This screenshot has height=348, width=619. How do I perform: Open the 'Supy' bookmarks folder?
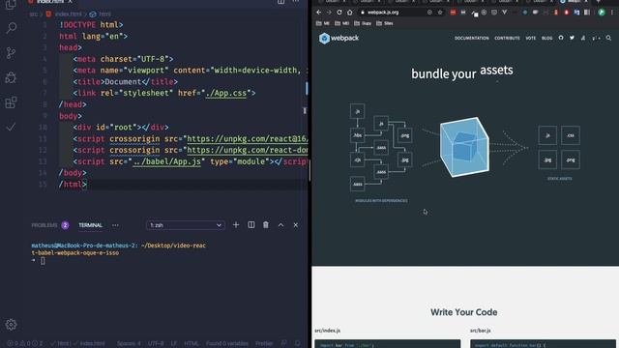(363, 23)
